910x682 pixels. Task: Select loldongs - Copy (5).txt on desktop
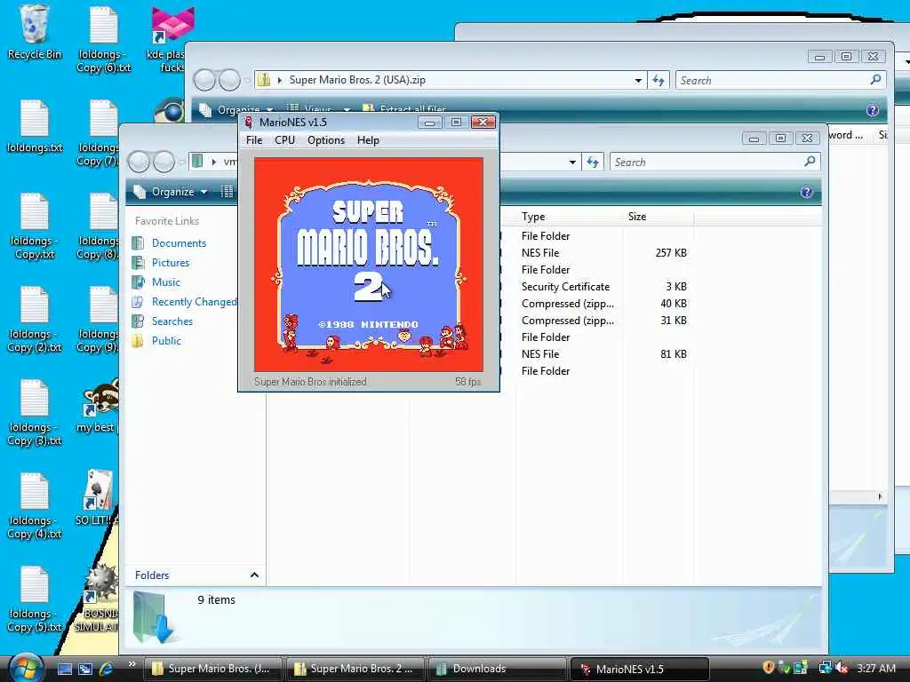35,599
